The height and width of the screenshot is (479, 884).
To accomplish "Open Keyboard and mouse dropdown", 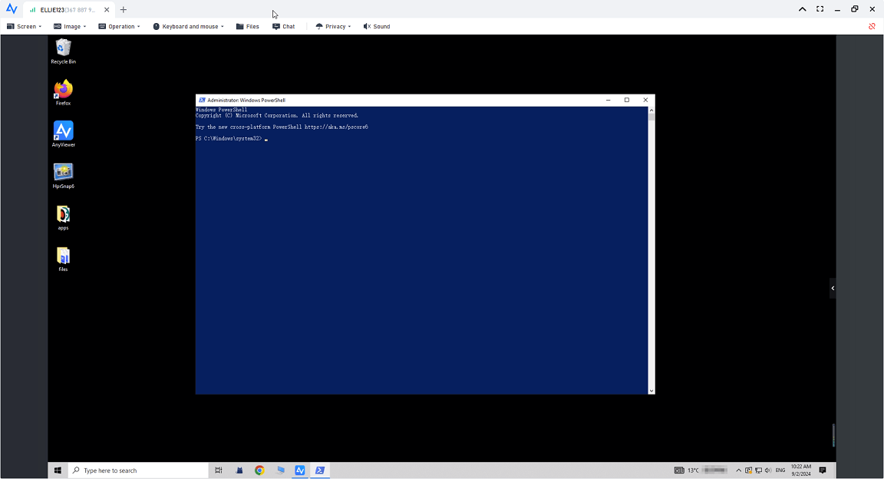I will tap(188, 27).
